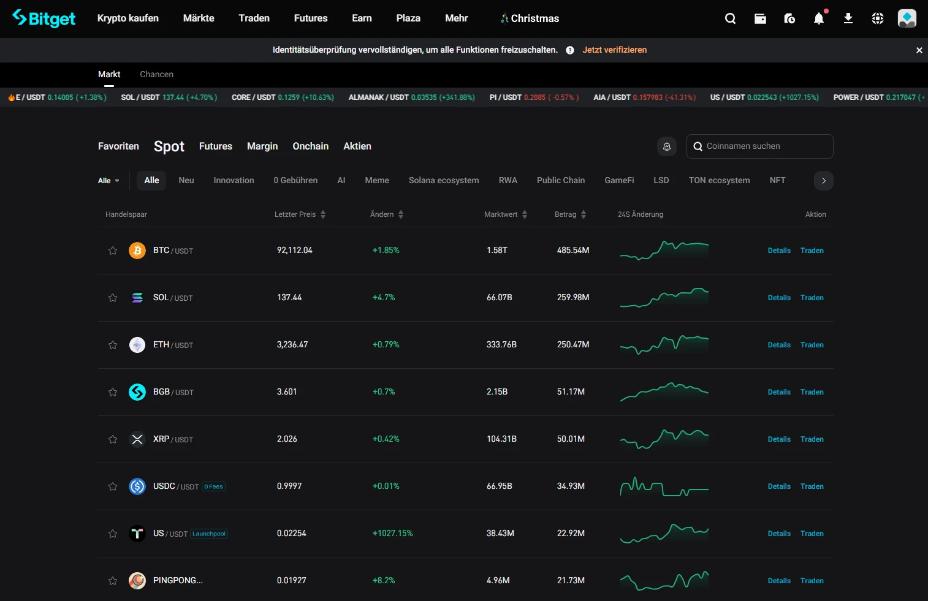The width and height of the screenshot is (928, 601).
Task: Filter by the 0 Gebühren category
Action: pos(295,181)
